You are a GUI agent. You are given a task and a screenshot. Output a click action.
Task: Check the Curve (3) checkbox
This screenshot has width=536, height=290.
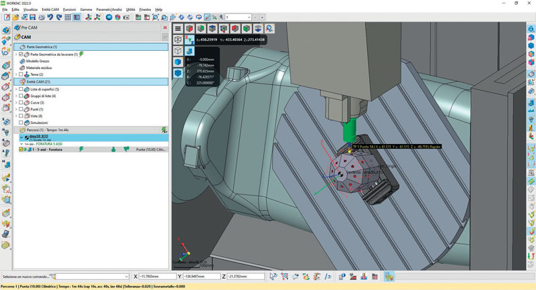tap(21, 102)
